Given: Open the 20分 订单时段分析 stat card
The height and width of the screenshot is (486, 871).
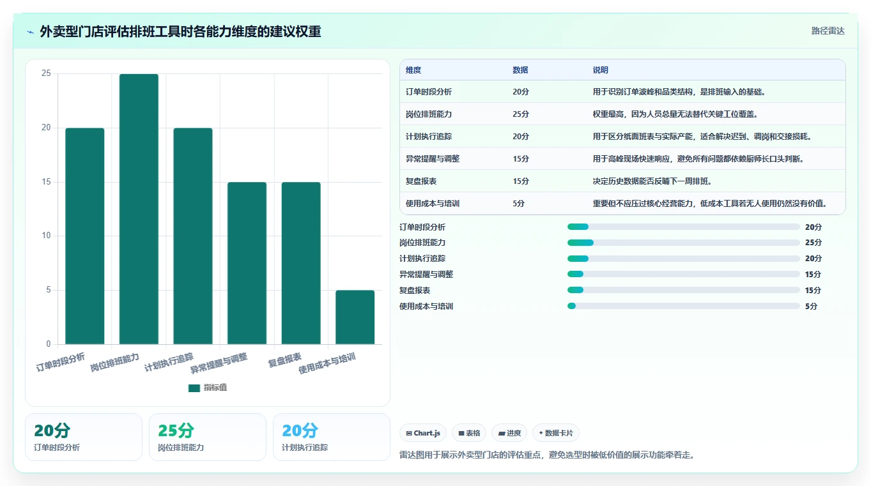Looking at the screenshot, I should (84, 437).
